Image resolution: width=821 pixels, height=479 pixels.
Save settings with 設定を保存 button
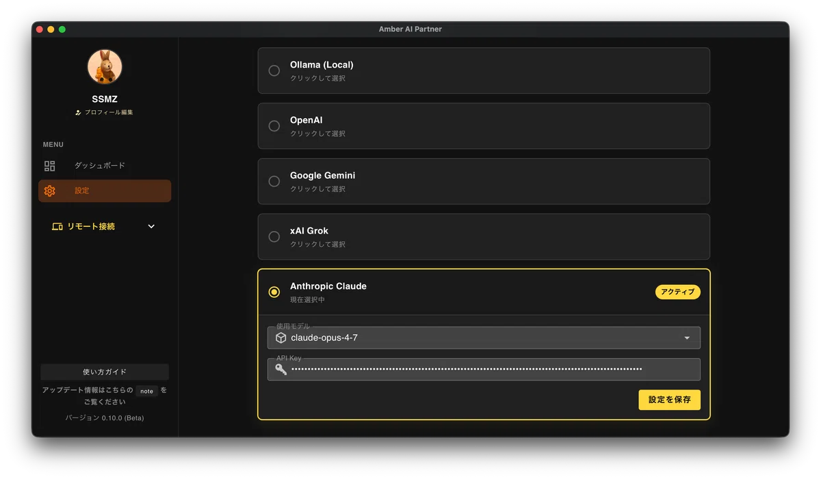[x=669, y=400]
